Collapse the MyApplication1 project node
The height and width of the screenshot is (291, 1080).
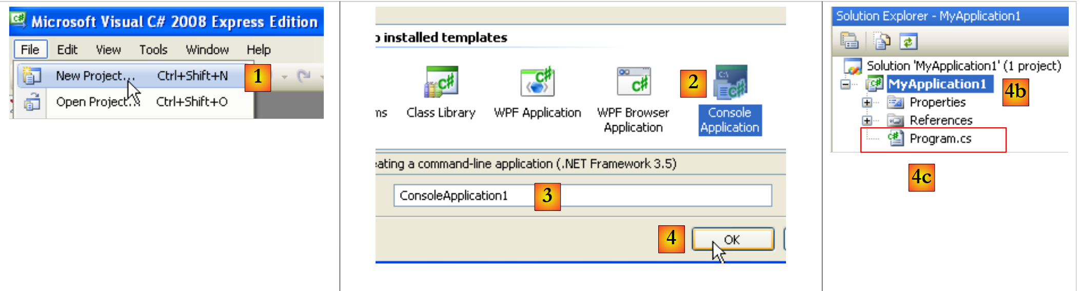pyautogui.click(x=846, y=84)
